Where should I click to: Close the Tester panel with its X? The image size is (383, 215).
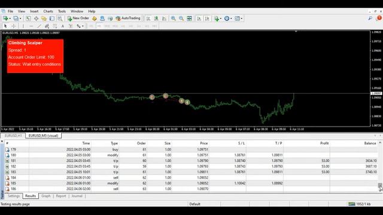pyautogui.click(x=2, y=141)
